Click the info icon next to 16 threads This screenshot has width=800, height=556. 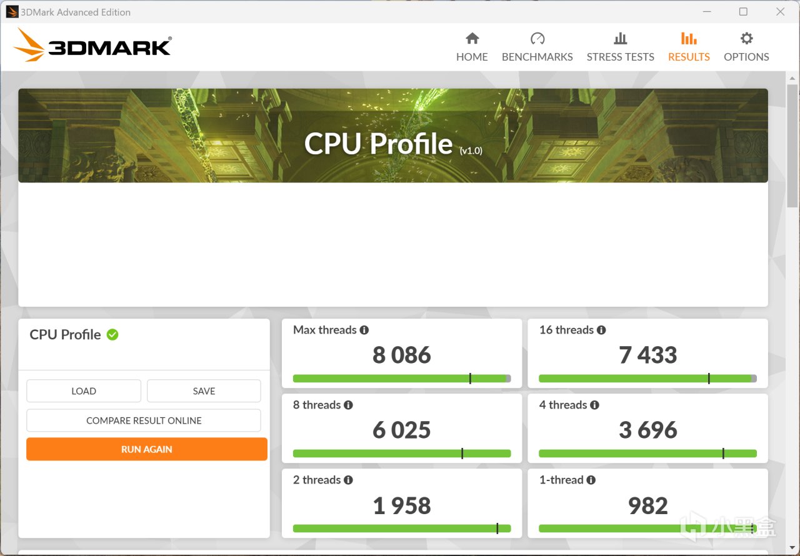pyautogui.click(x=601, y=330)
